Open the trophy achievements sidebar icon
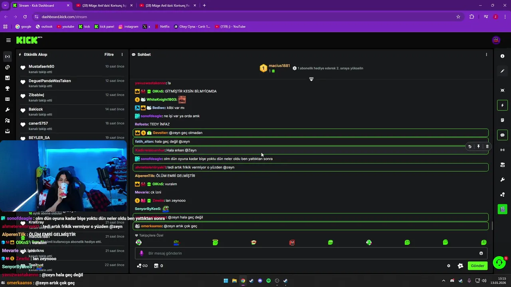This screenshot has width=511, height=287. [x=7, y=88]
